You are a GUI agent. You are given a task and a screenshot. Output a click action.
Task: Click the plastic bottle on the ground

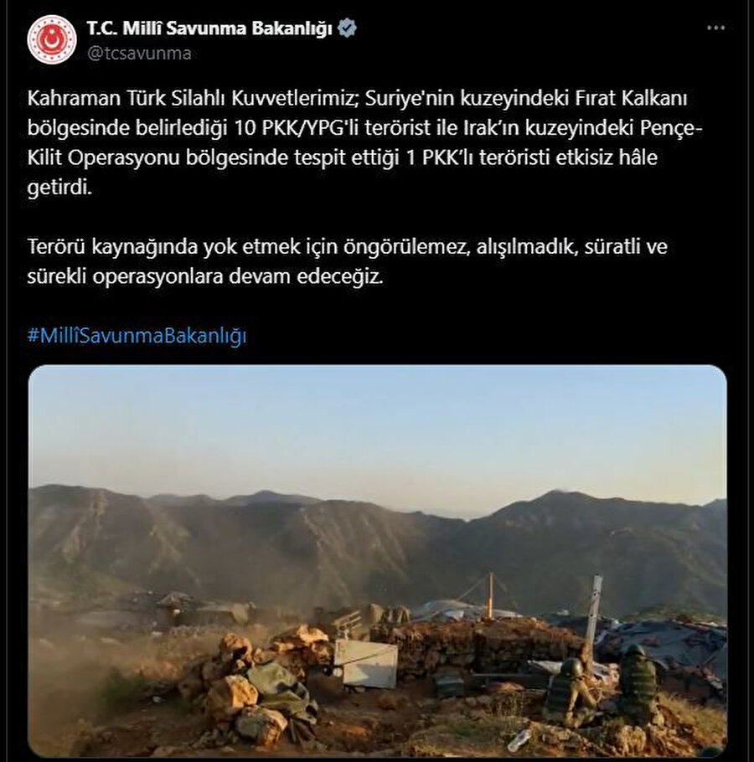click(519, 740)
